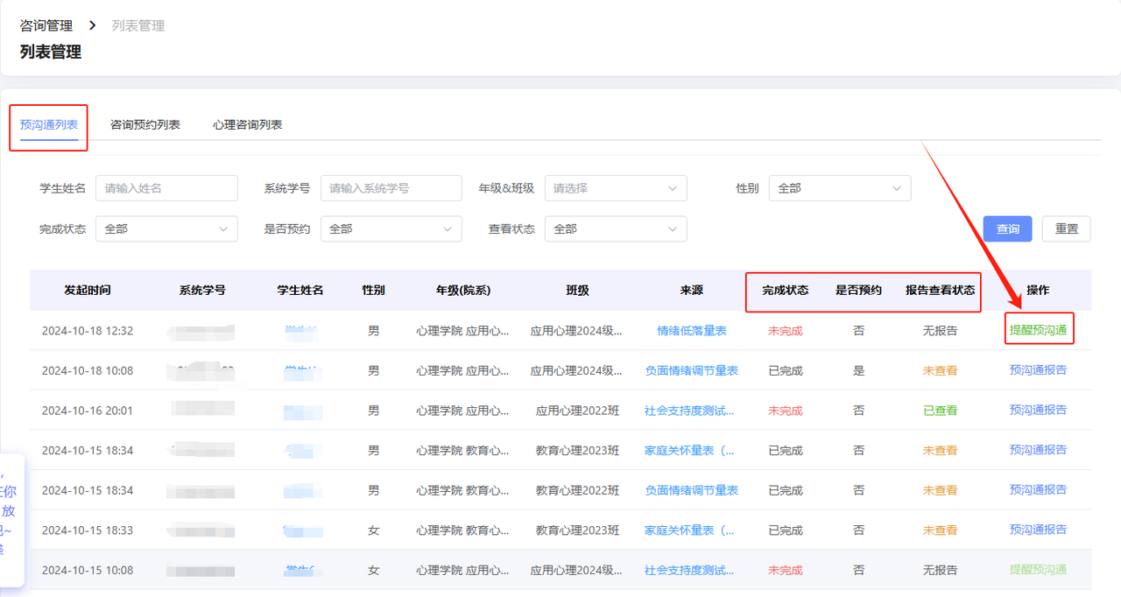The width and height of the screenshot is (1121, 597).
Task: Click the 年级(院系) column header
Action: click(462, 291)
